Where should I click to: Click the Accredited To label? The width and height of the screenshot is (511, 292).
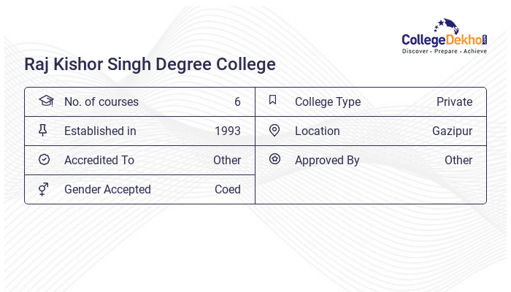coord(99,160)
